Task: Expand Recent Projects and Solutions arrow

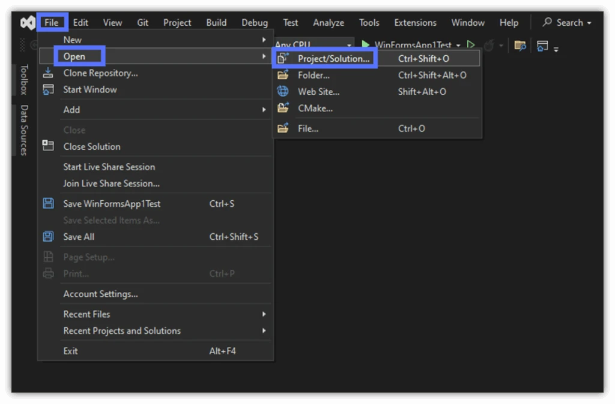Action: coord(264,330)
